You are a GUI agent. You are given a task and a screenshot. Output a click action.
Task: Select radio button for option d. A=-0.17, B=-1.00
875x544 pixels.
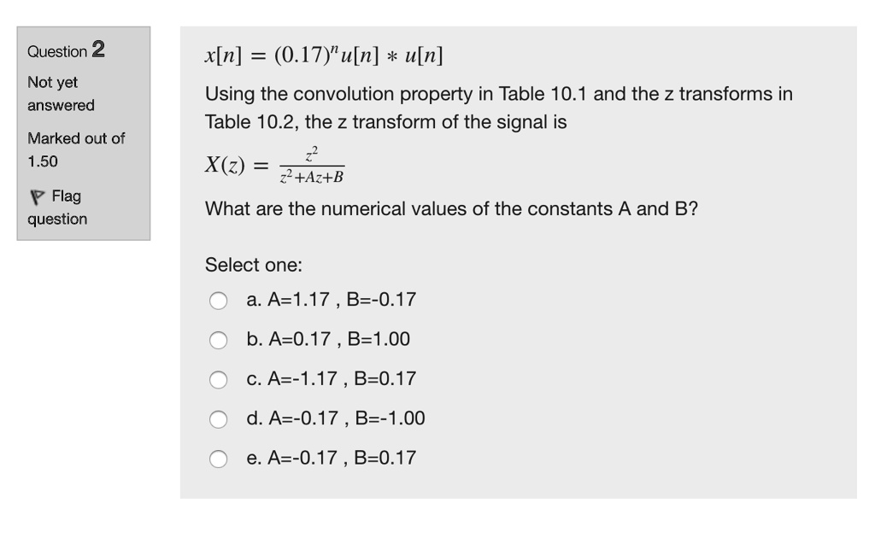[x=218, y=418]
